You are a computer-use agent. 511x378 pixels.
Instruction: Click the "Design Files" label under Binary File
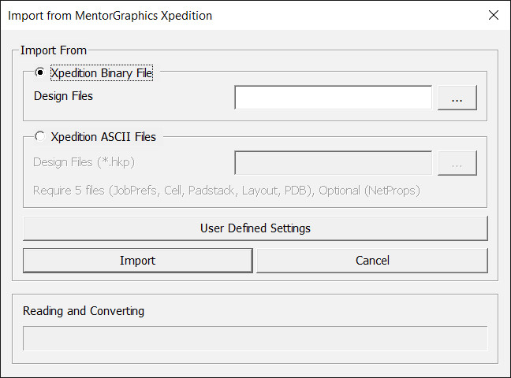tap(63, 96)
